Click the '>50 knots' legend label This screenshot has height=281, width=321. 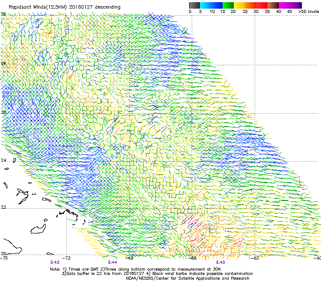coord(308,12)
